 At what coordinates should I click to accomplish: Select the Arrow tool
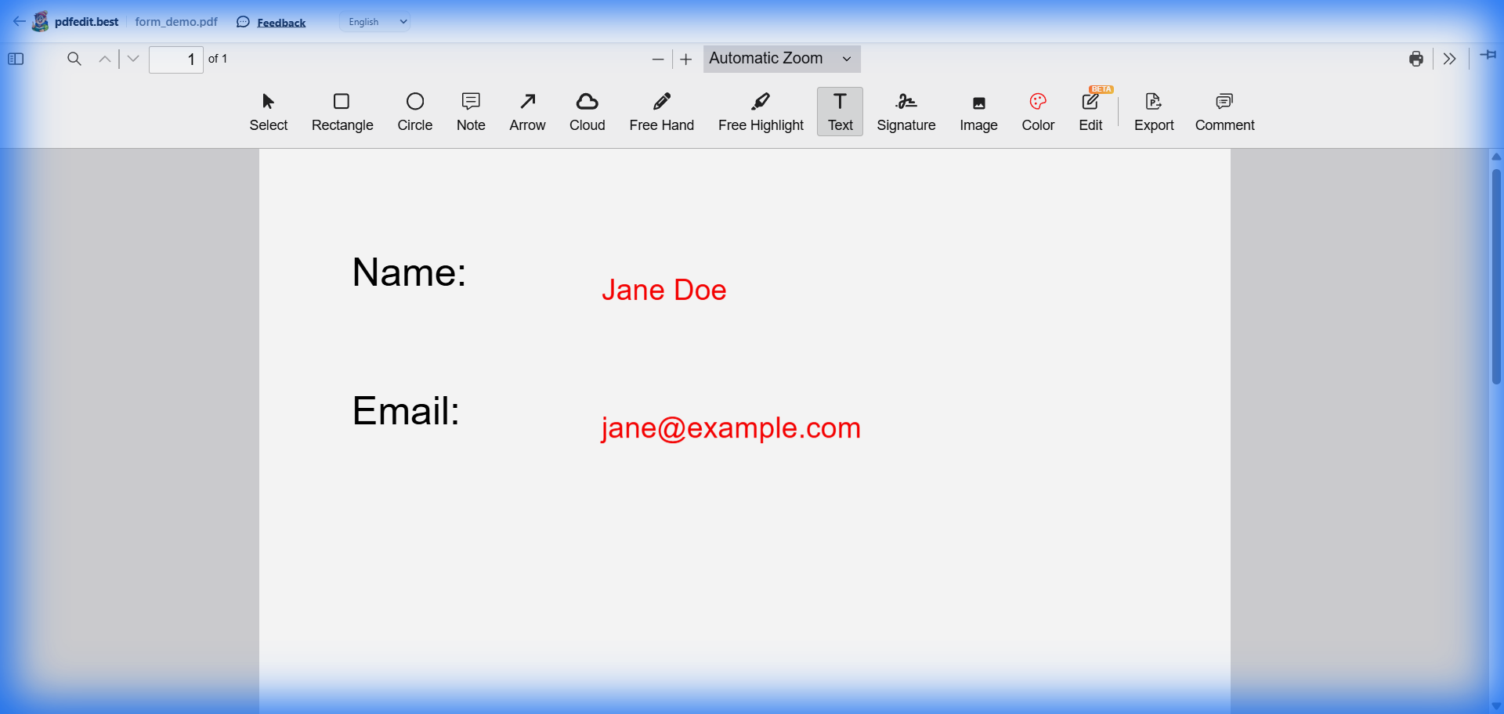(527, 111)
